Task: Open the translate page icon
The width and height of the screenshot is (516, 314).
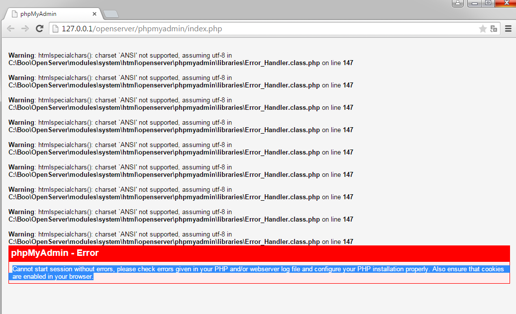Action: [494, 29]
